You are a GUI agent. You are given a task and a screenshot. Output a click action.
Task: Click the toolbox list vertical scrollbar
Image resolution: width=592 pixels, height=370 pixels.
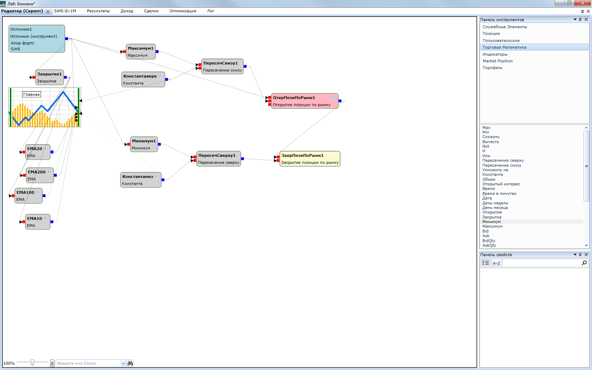(x=586, y=166)
